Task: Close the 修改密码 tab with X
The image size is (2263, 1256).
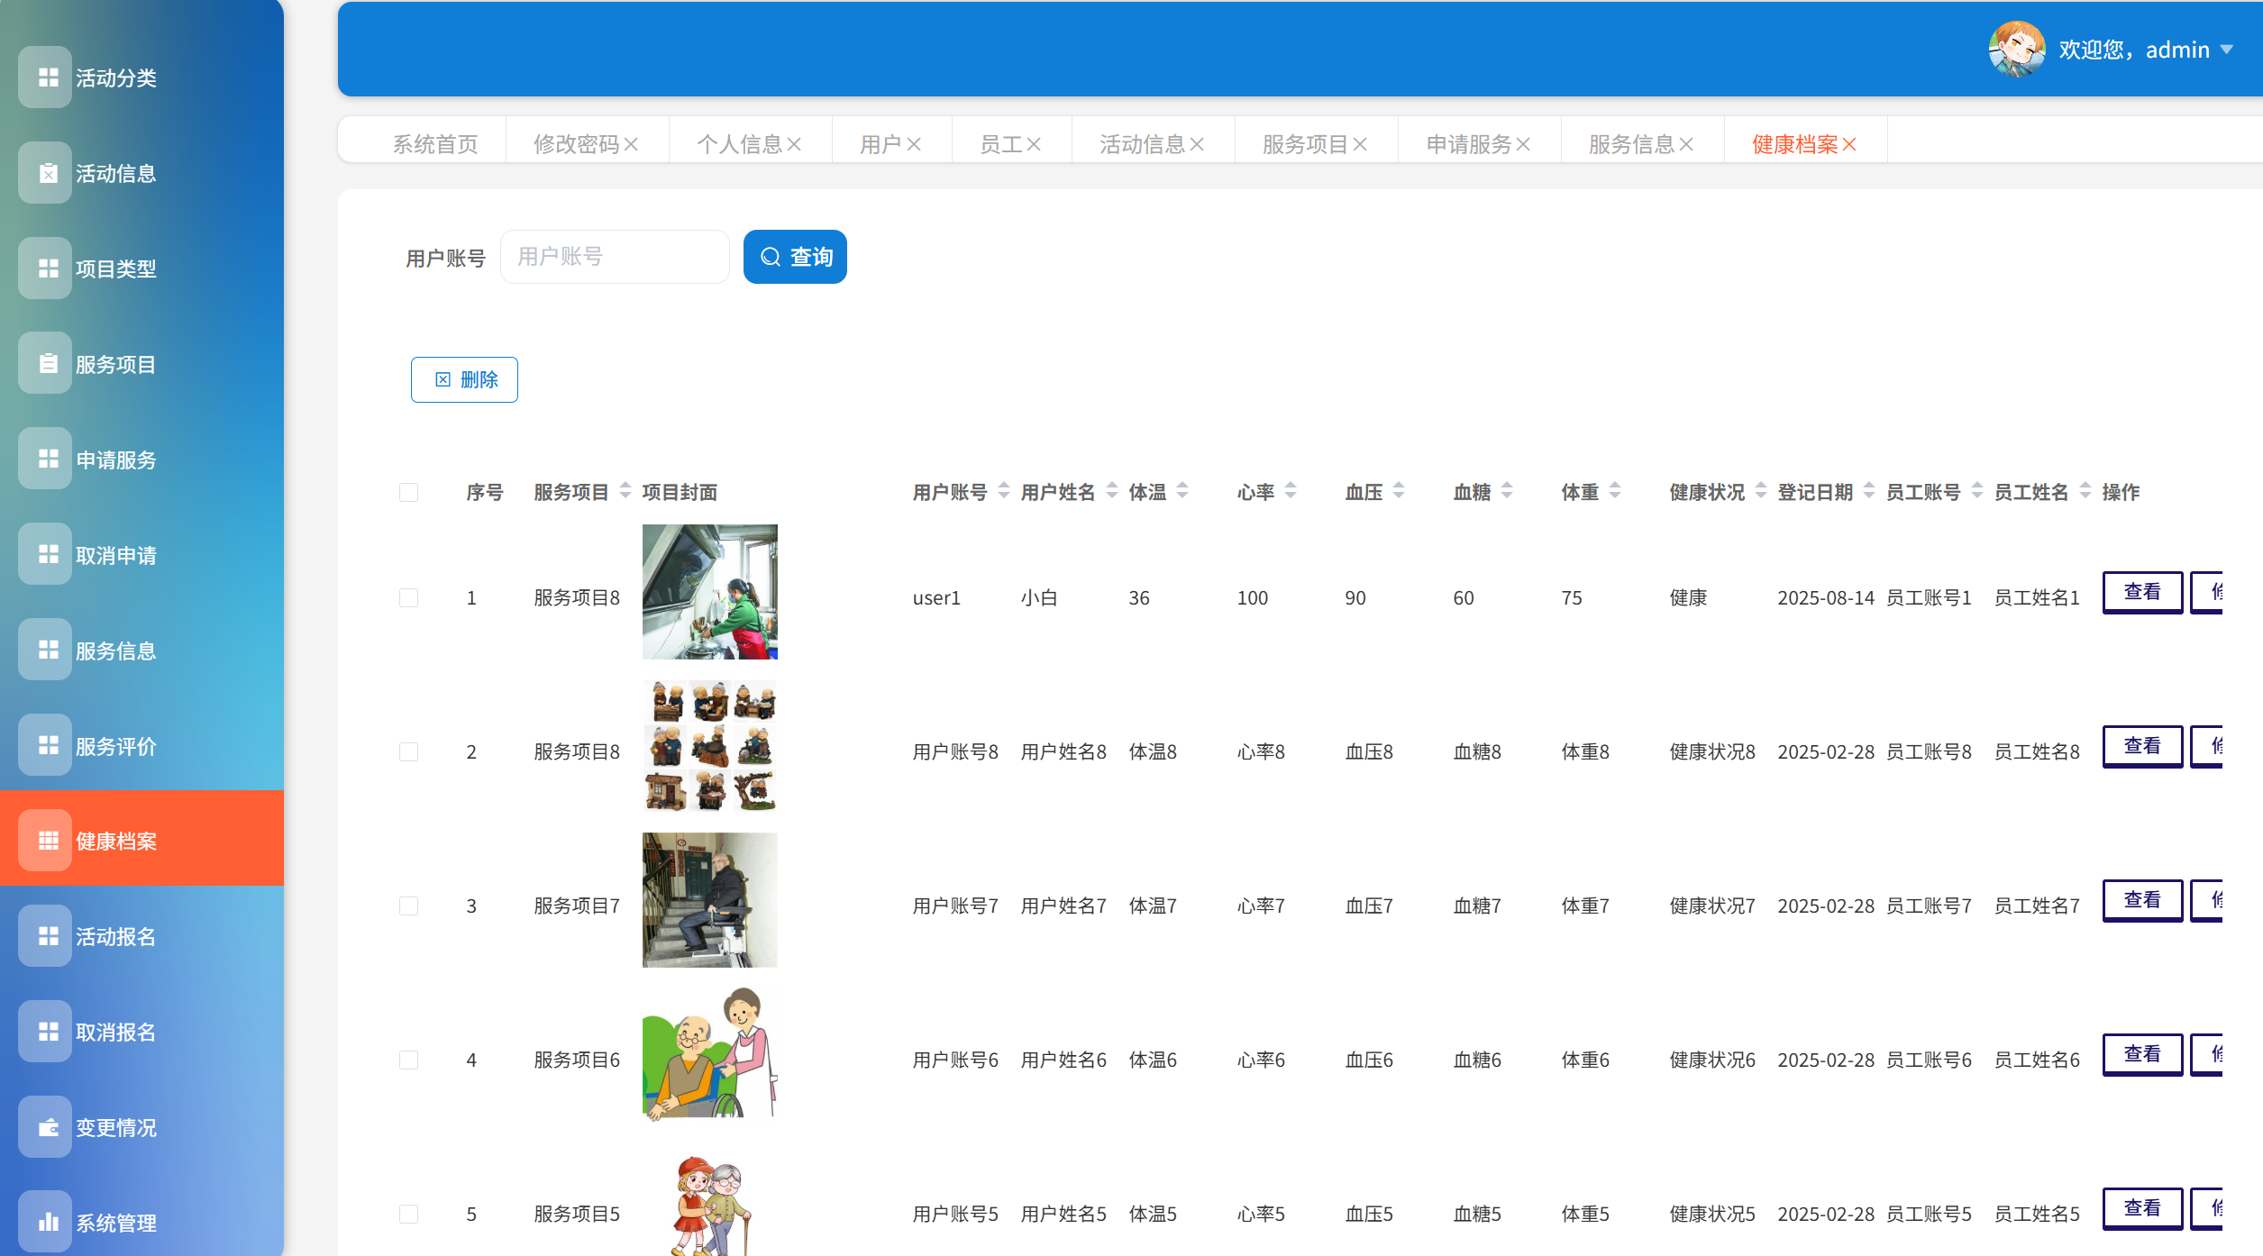Action: (x=632, y=144)
